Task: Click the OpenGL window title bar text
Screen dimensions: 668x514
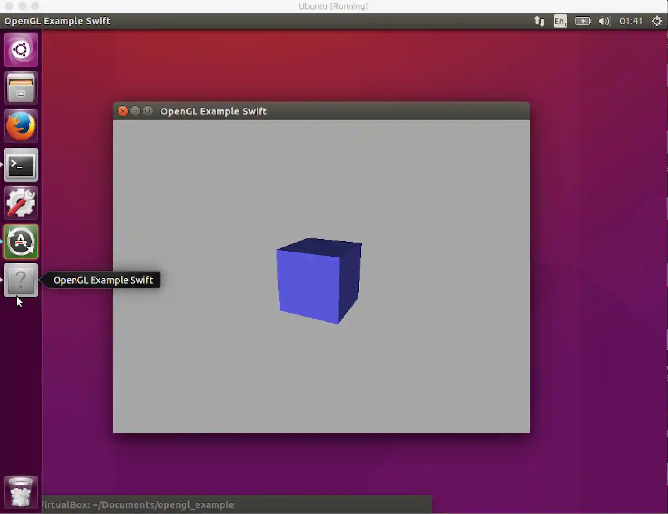Action: 213,111
